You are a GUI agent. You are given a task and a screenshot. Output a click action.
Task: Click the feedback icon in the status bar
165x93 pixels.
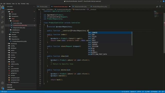click(160, 92)
